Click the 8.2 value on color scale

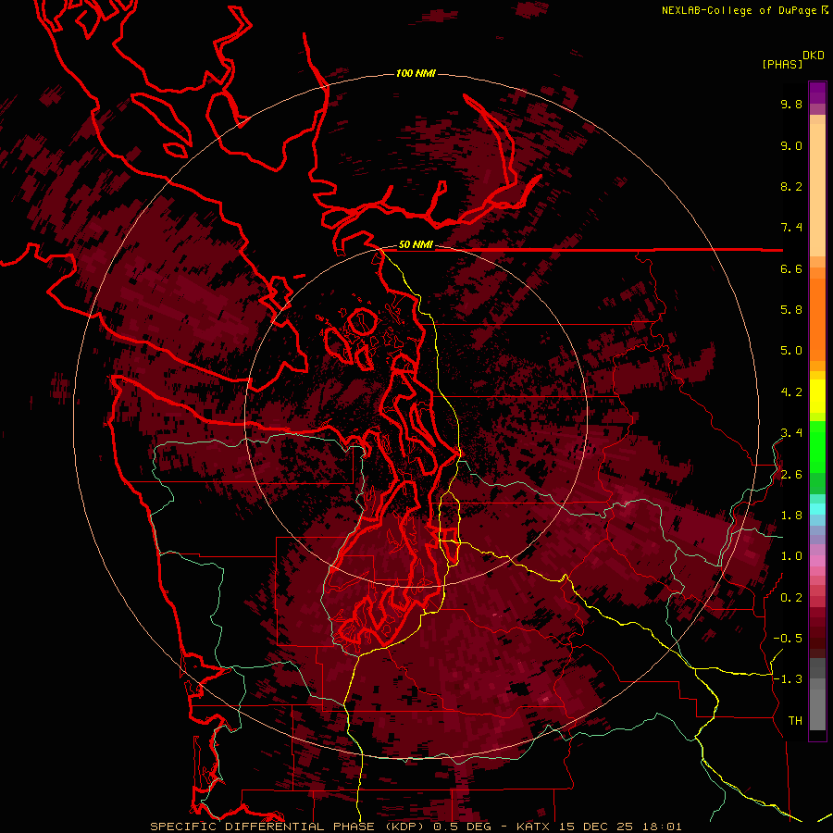791,186
